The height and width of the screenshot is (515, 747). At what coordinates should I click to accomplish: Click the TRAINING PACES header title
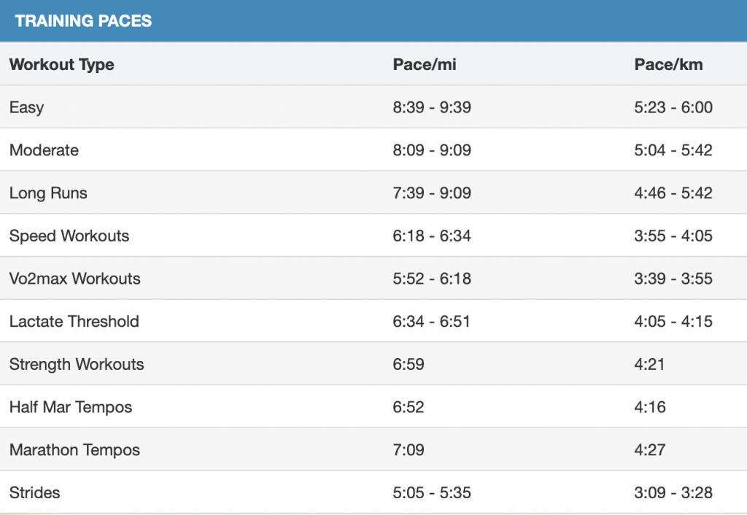click(x=83, y=21)
